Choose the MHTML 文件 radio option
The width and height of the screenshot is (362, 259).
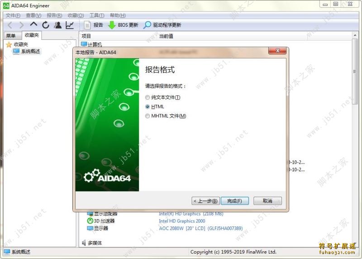(x=147, y=116)
